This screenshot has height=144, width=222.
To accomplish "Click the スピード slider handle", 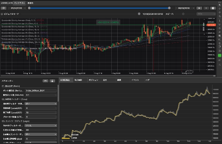I will coord(183,14).
